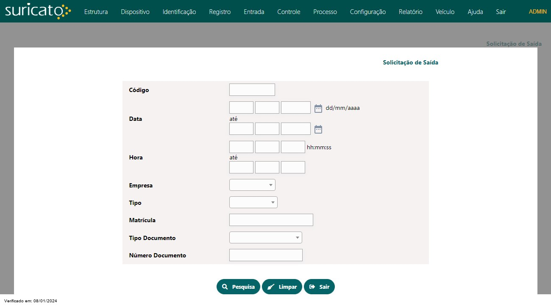Click the Número Documento input field
This screenshot has width=551, height=307.
(266, 255)
